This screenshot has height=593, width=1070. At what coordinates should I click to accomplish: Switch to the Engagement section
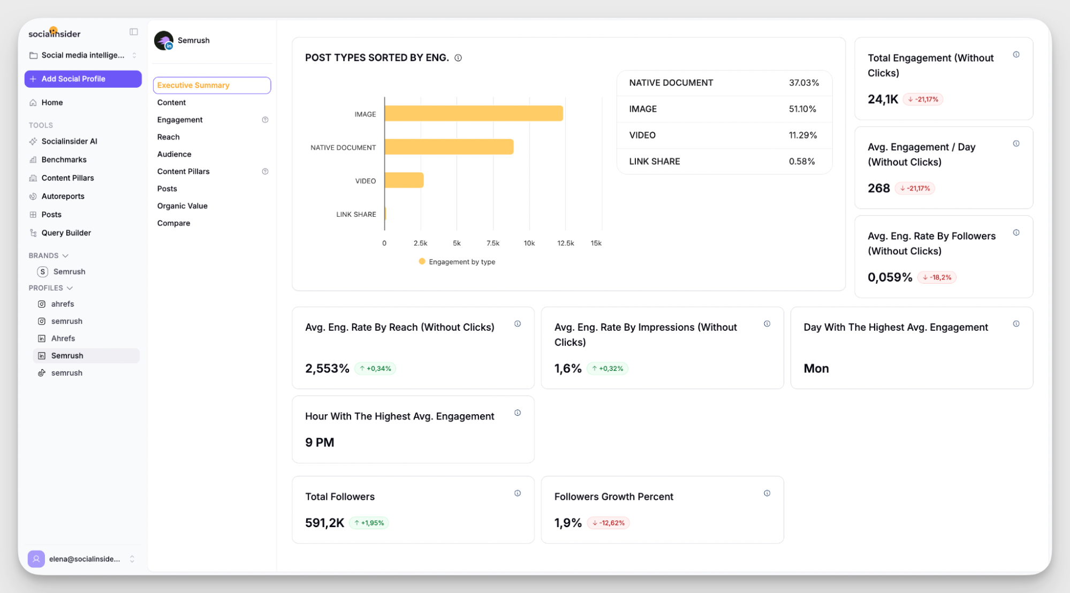(180, 120)
